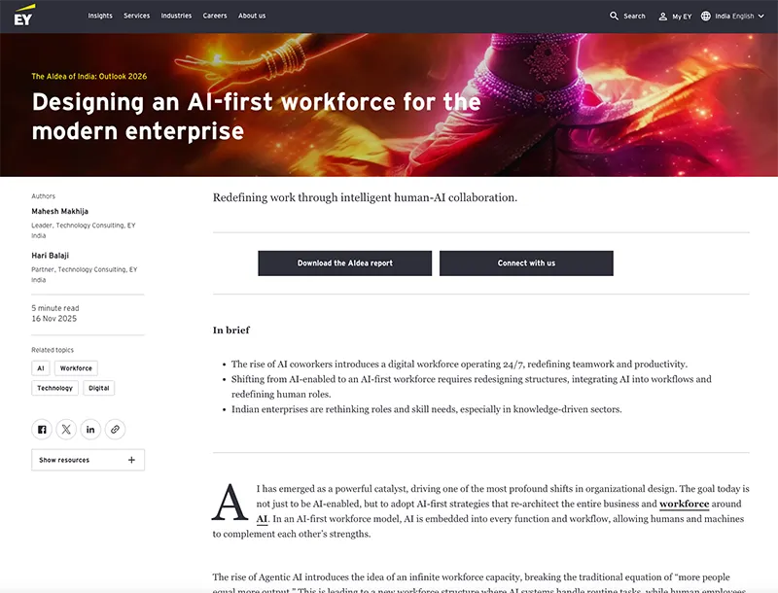778x593 pixels.
Task: Click 'Leader, Technology Consulting, EY India' text
Action: click(84, 230)
